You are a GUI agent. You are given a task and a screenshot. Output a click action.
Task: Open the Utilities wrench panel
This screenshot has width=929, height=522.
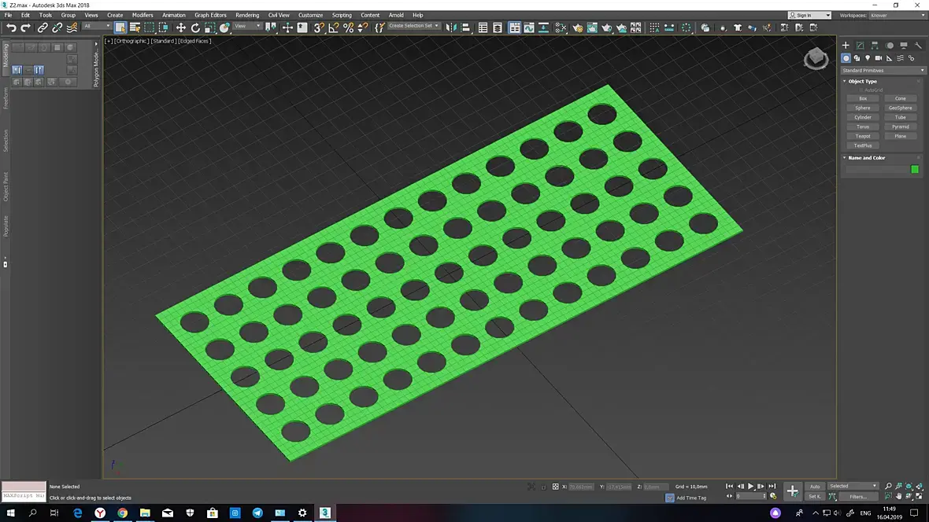[x=918, y=46]
